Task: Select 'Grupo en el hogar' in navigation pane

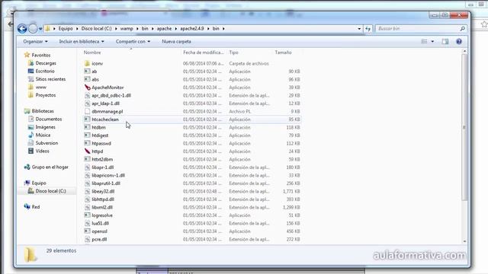Action: [x=50, y=167]
